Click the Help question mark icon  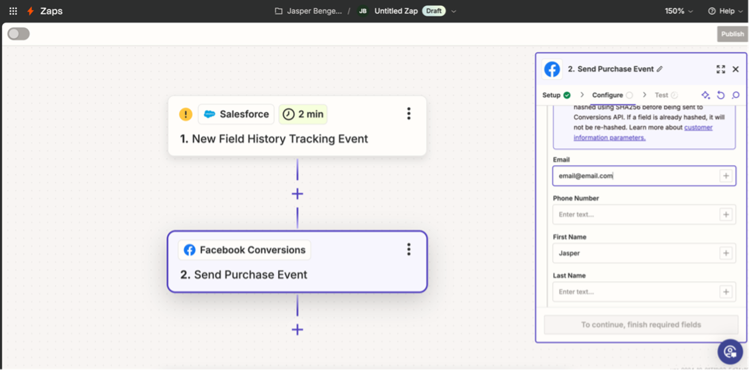(712, 11)
